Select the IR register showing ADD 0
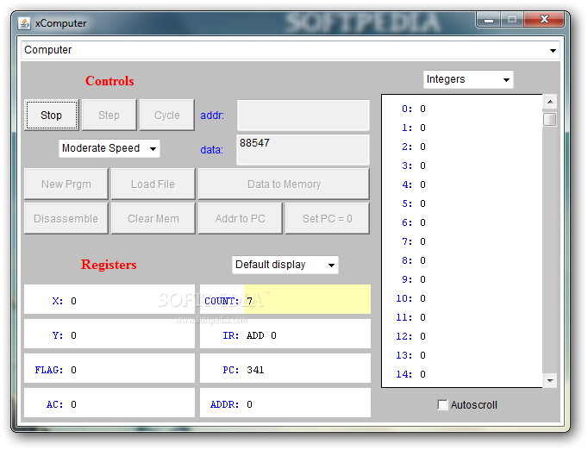This screenshot has width=588, height=450. (285, 334)
